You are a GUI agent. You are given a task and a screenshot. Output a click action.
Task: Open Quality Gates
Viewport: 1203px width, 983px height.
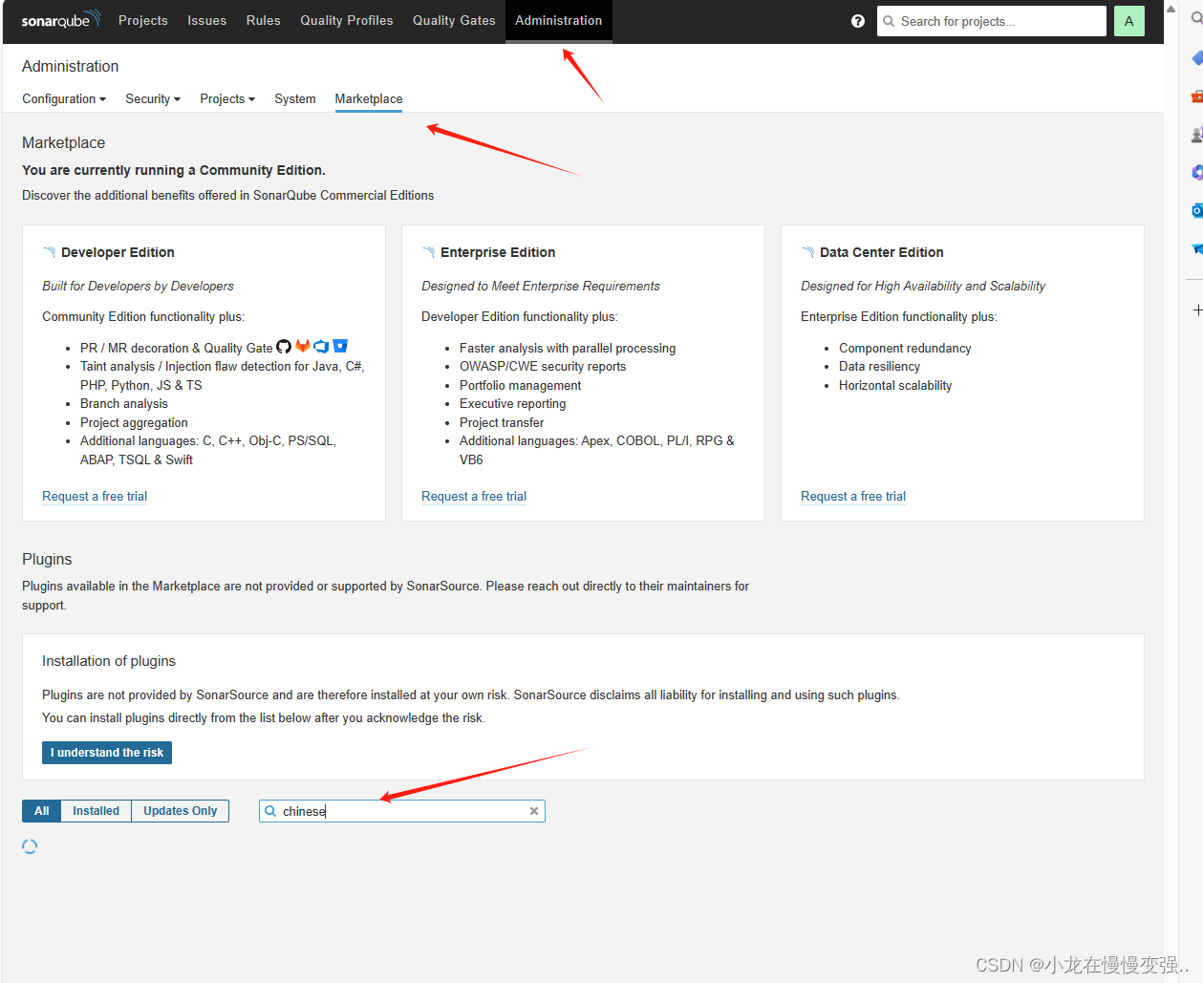click(x=454, y=21)
